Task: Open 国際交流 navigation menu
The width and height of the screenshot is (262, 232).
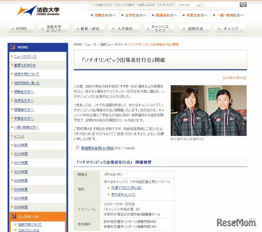Action: (195, 29)
